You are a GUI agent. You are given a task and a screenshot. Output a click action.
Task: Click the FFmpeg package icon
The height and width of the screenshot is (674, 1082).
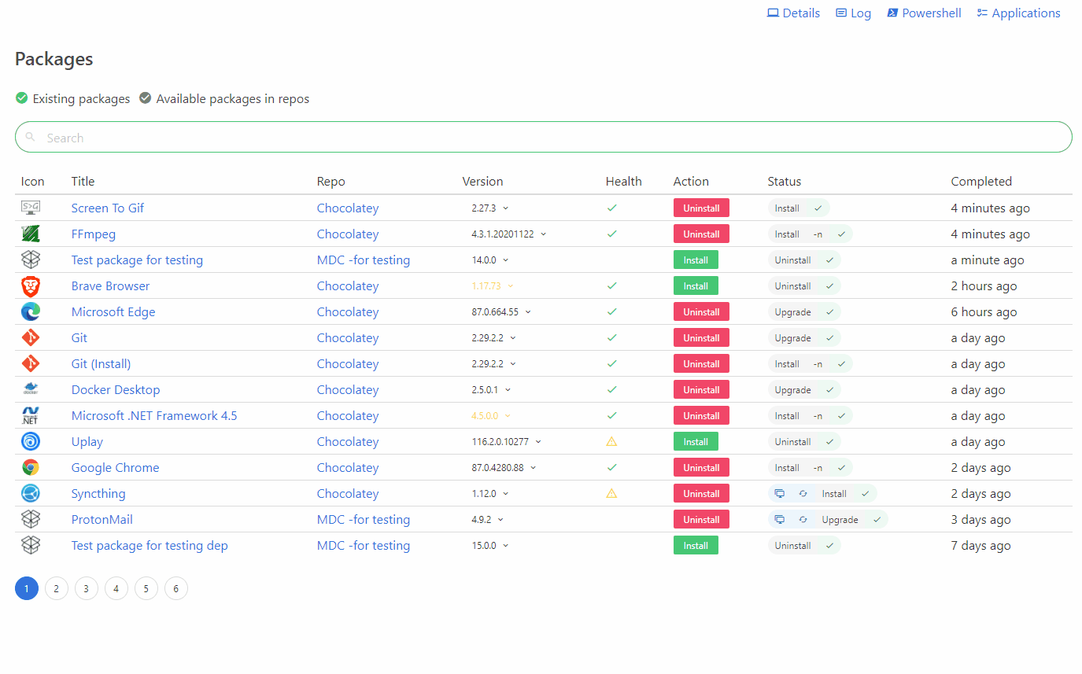point(31,234)
